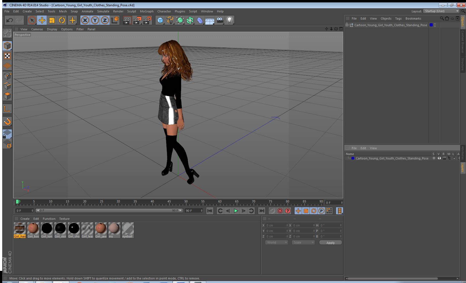Open Structure side tab
The height and width of the screenshot is (283, 466).
(463, 64)
